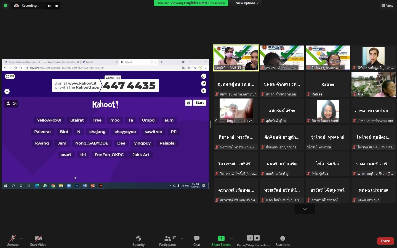Open the Windows notification center icon
Screen dimensions: 397x248
pyautogui.click(x=204, y=186)
